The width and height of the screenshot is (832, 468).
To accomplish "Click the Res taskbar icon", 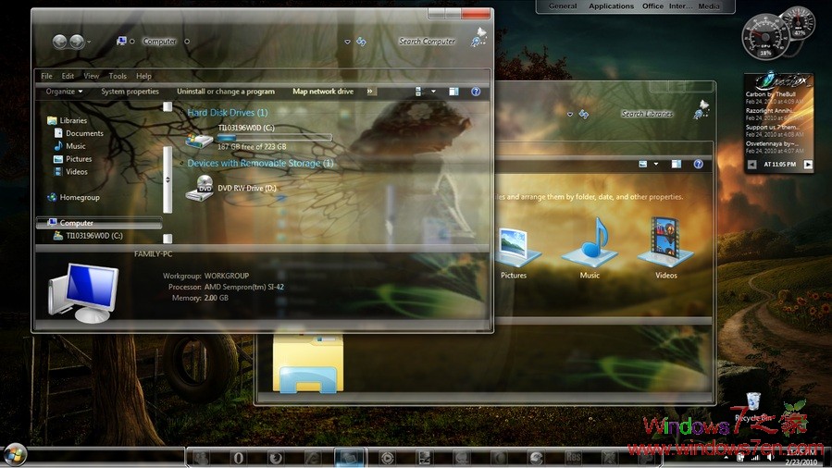I will click(573, 458).
